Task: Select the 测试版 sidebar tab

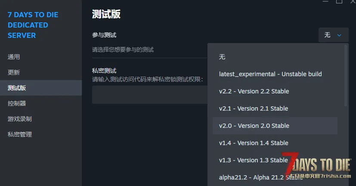Action: pyautogui.click(x=41, y=88)
